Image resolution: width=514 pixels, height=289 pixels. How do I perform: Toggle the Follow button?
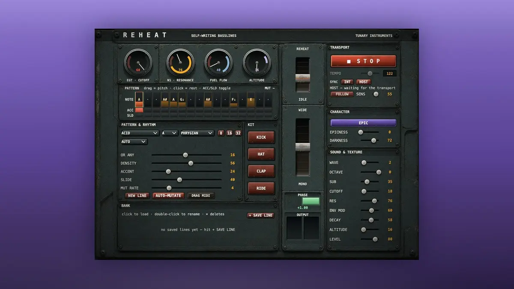click(x=342, y=94)
